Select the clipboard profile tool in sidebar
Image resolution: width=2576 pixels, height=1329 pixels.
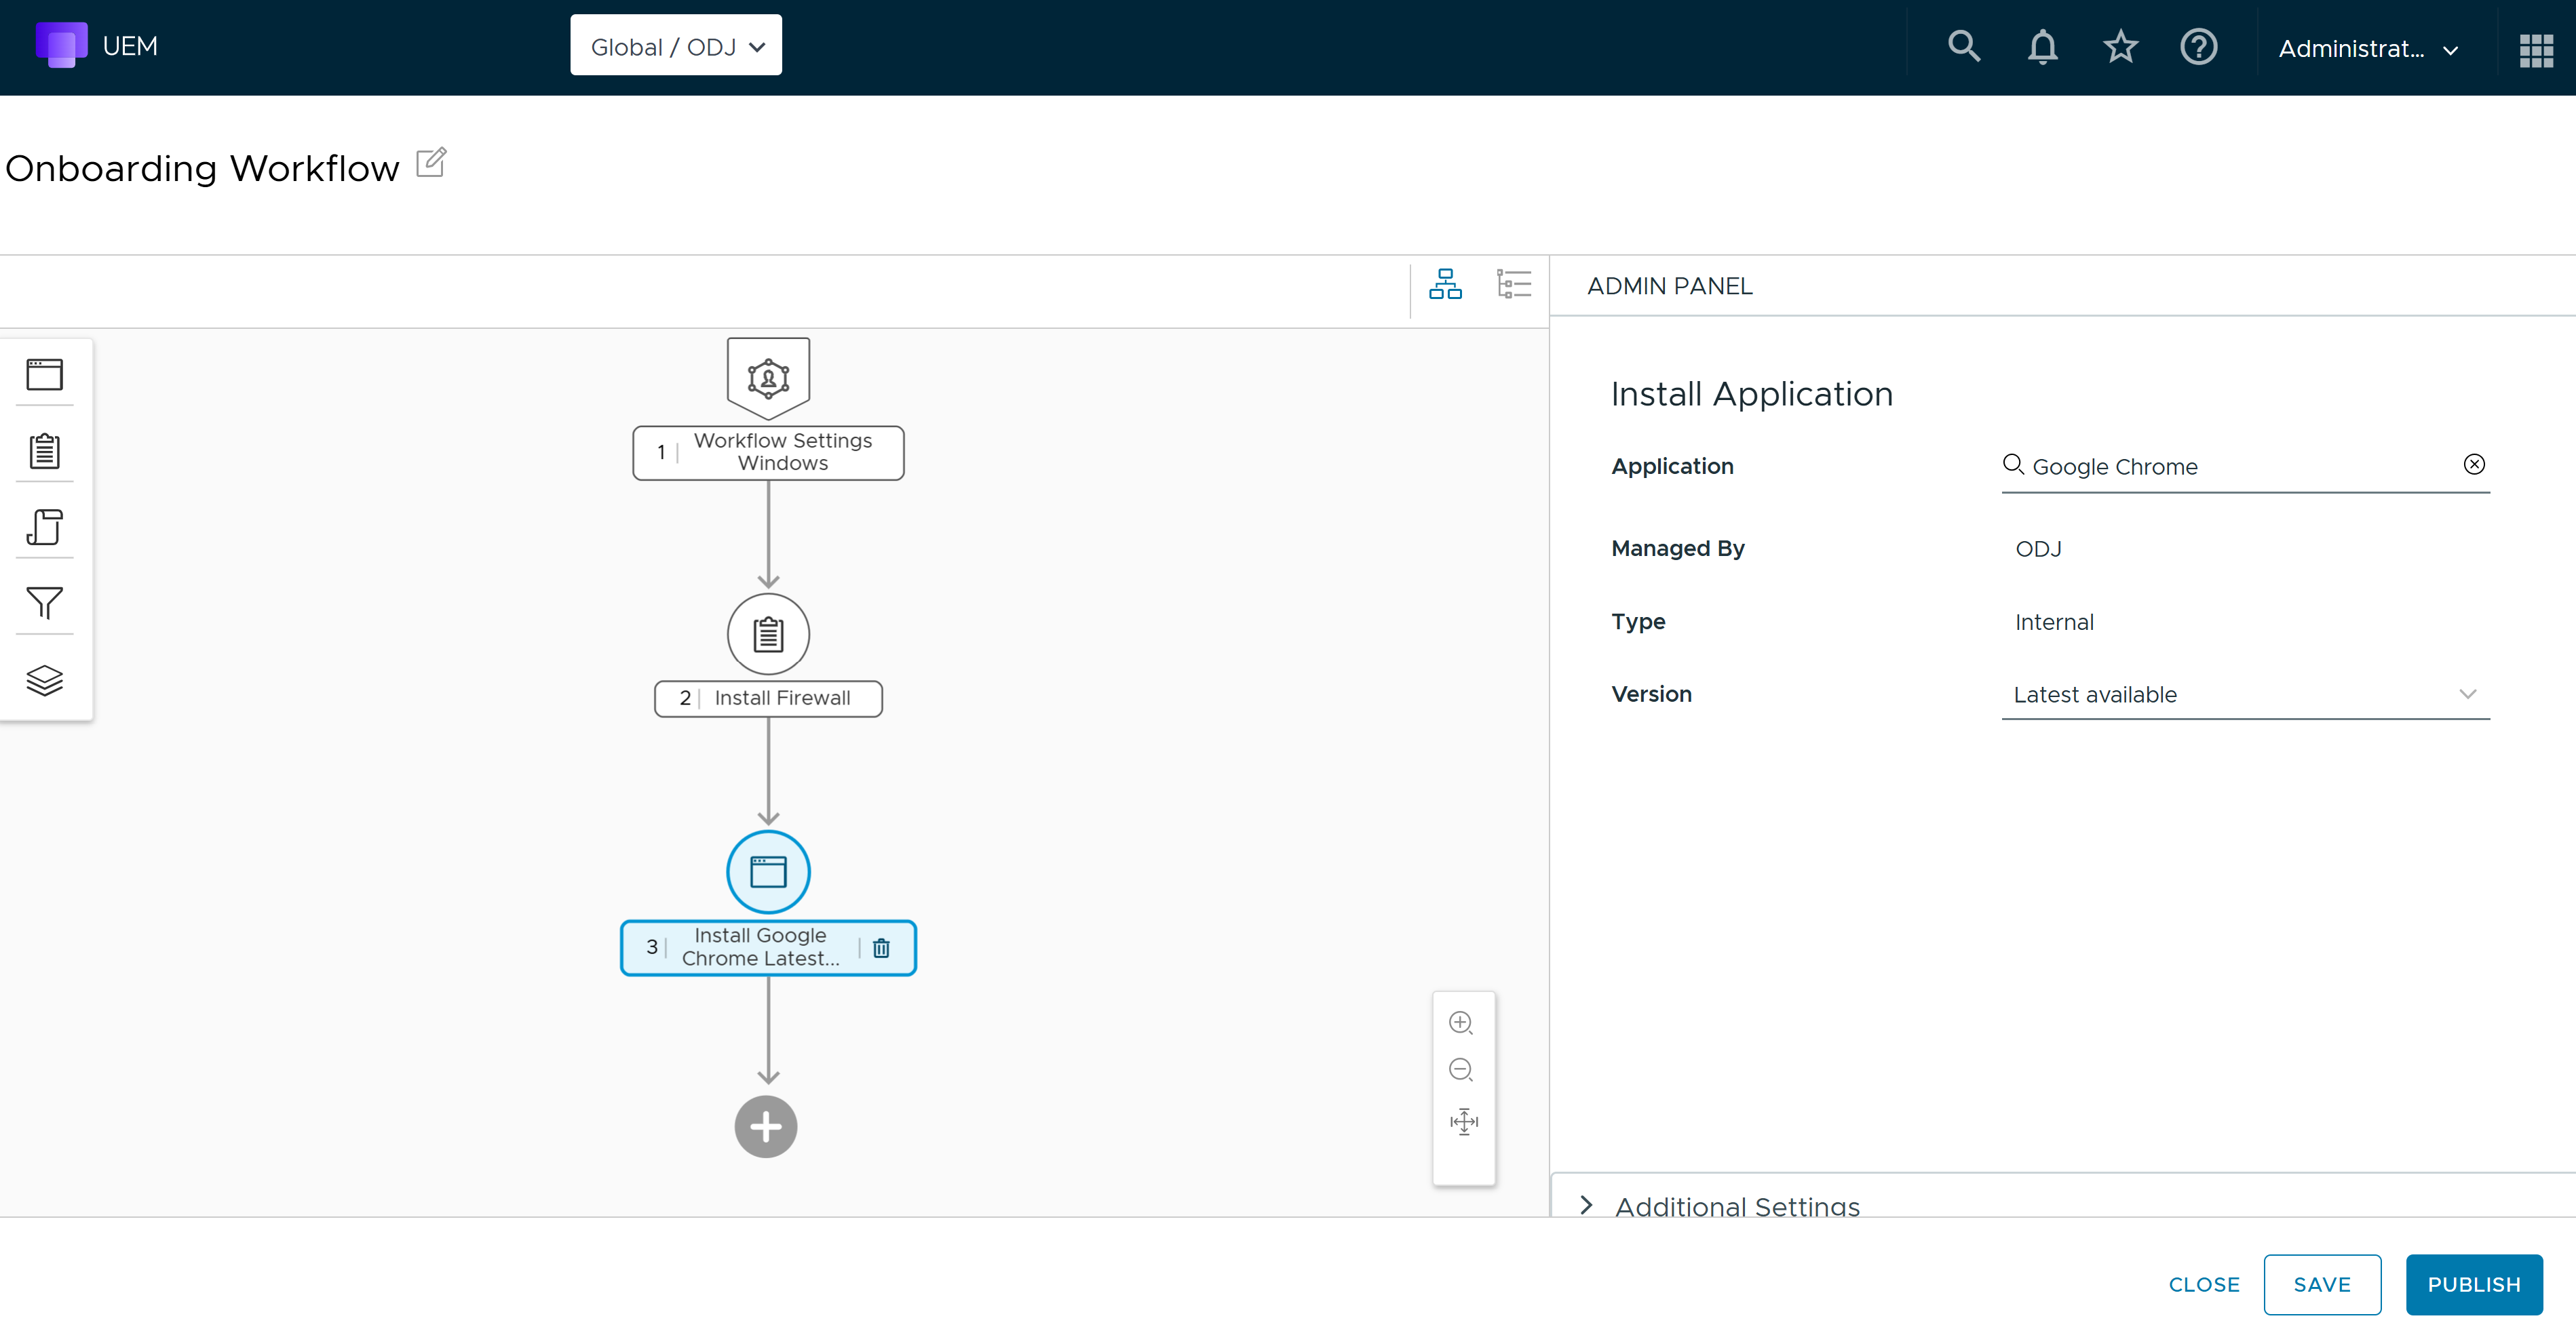pos(45,451)
